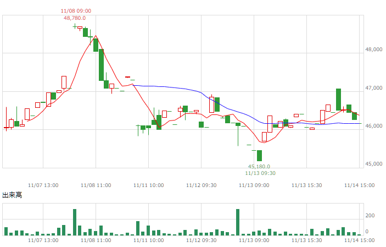The image size is (386, 247).
Task: Click volume chart date label 11/13 09:00
Action: [254, 240]
